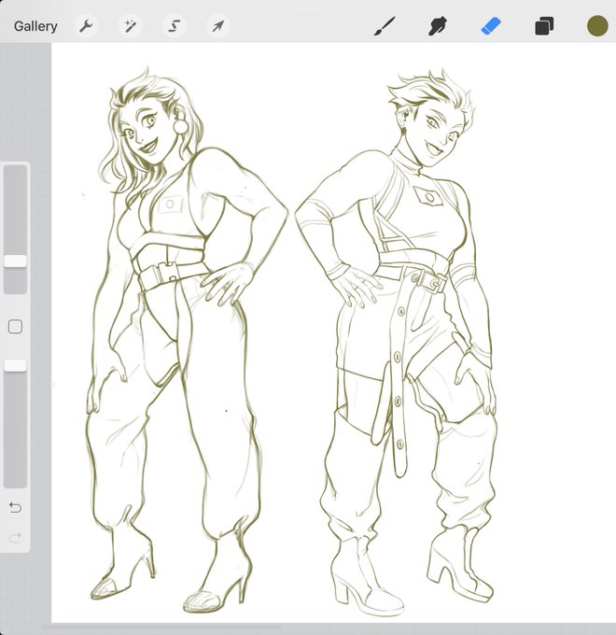The image size is (616, 635).
Task: Return to the Gallery
Action: (35, 26)
